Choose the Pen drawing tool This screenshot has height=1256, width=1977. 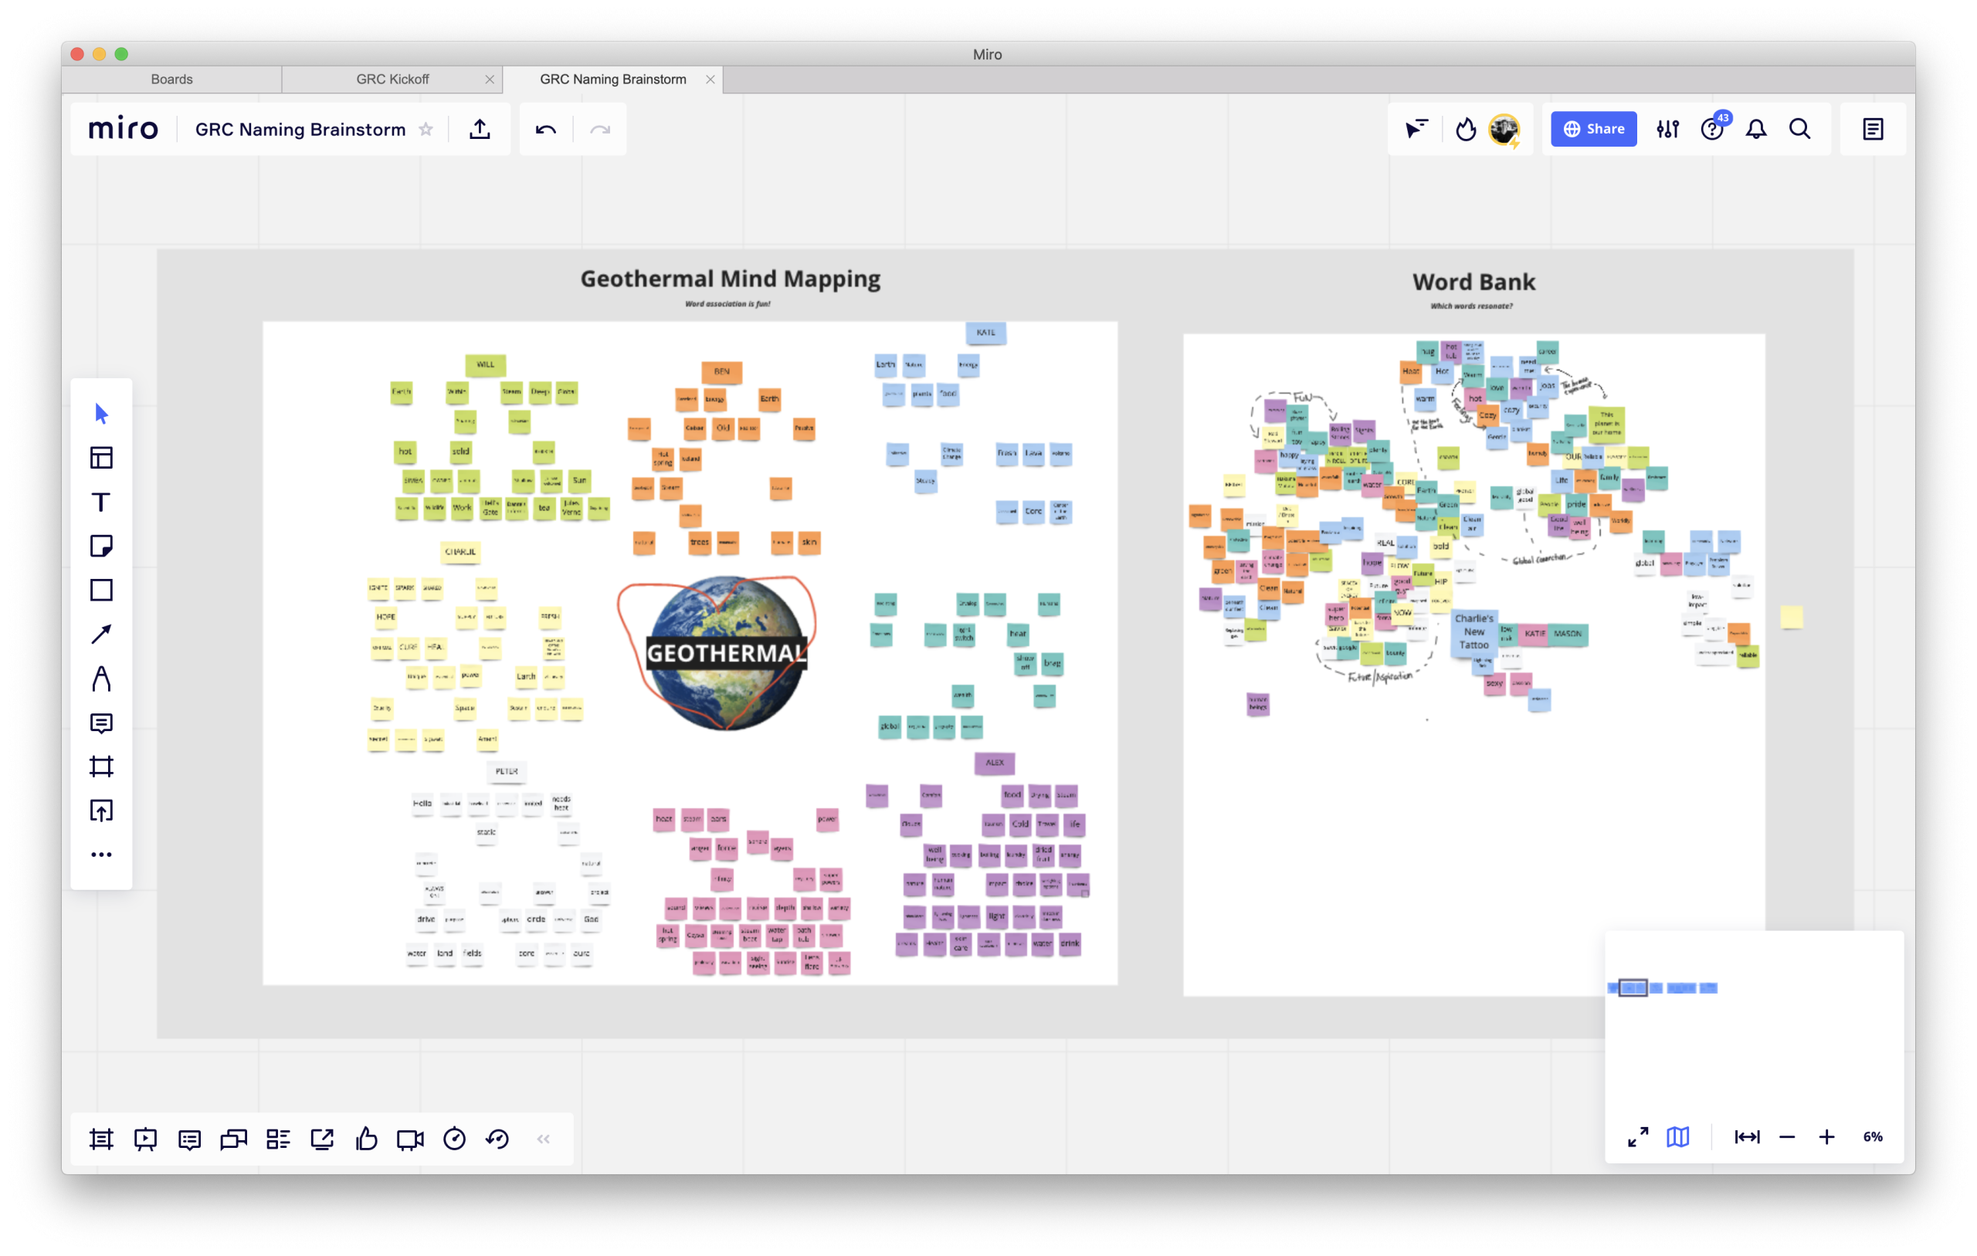101,679
